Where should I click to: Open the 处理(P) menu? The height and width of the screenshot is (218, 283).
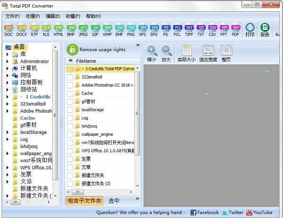[33, 16]
